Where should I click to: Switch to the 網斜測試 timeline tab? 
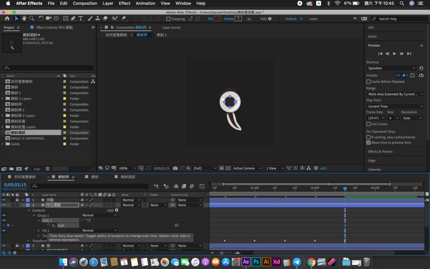128,177
